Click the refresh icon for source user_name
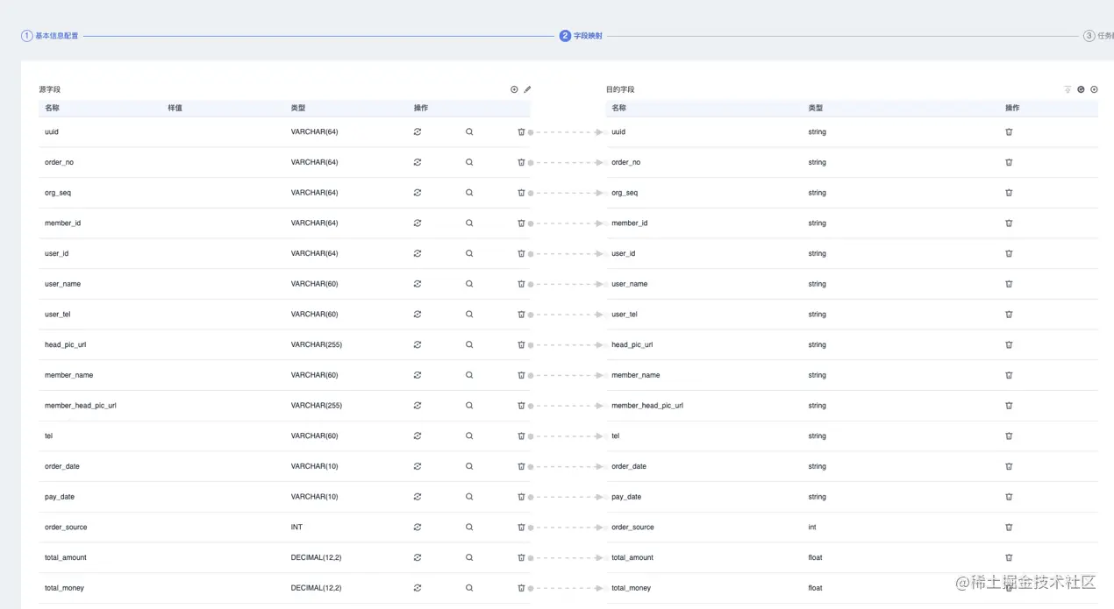The width and height of the screenshot is (1114, 609). tap(418, 284)
